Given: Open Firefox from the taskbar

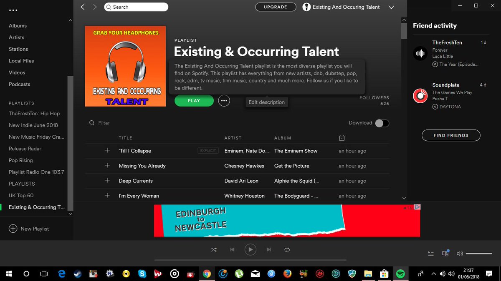Looking at the screenshot, I should pos(287,274).
